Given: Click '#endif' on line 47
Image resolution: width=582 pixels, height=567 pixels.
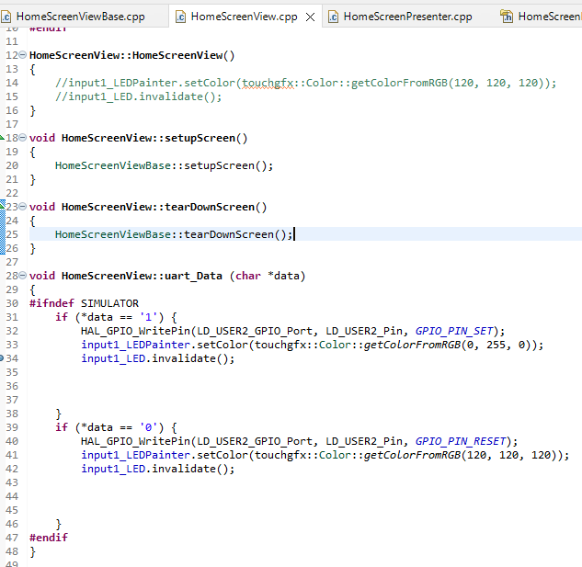Looking at the screenshot, I should point(49,538).
